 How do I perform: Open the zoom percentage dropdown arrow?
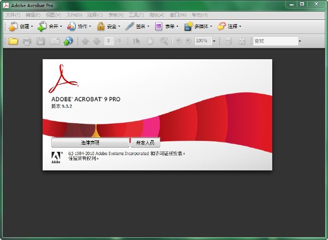click(x=214, y=41)
